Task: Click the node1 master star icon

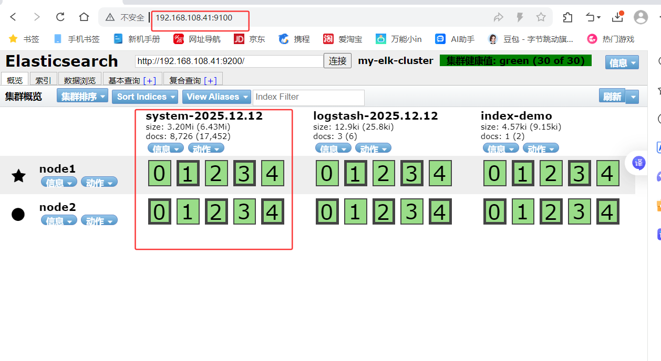Action: 18,175
